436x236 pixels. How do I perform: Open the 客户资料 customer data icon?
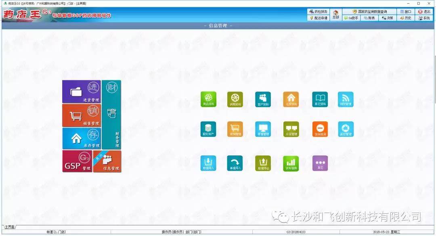[x=263, y=99]
